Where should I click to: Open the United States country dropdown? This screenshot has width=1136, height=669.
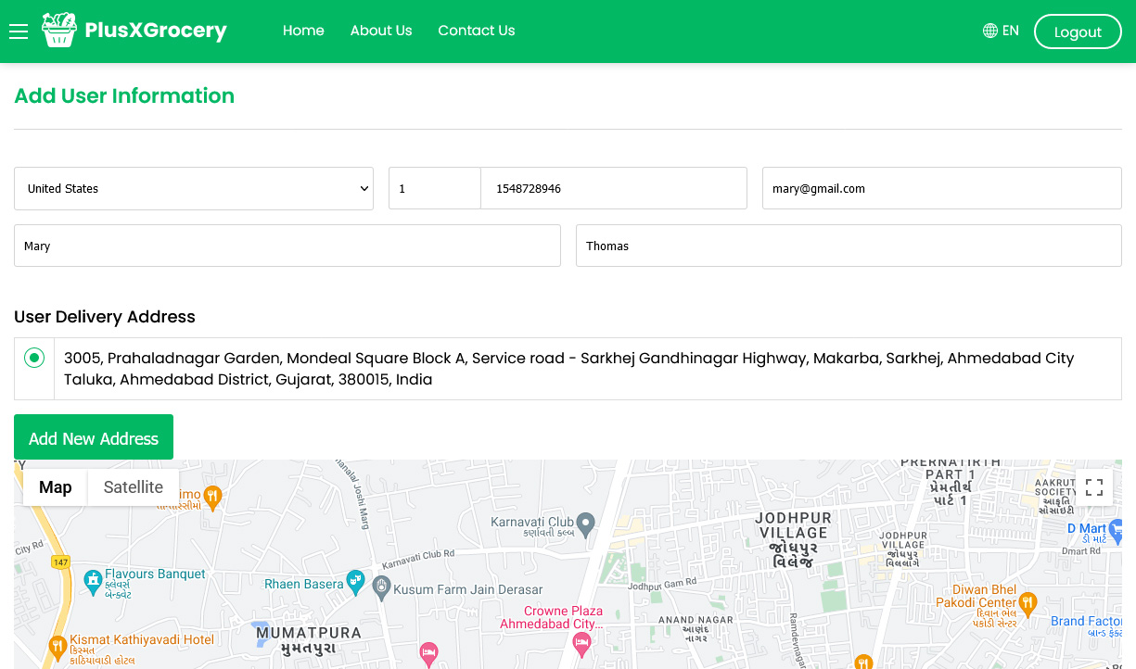click(x=194, y=188)
